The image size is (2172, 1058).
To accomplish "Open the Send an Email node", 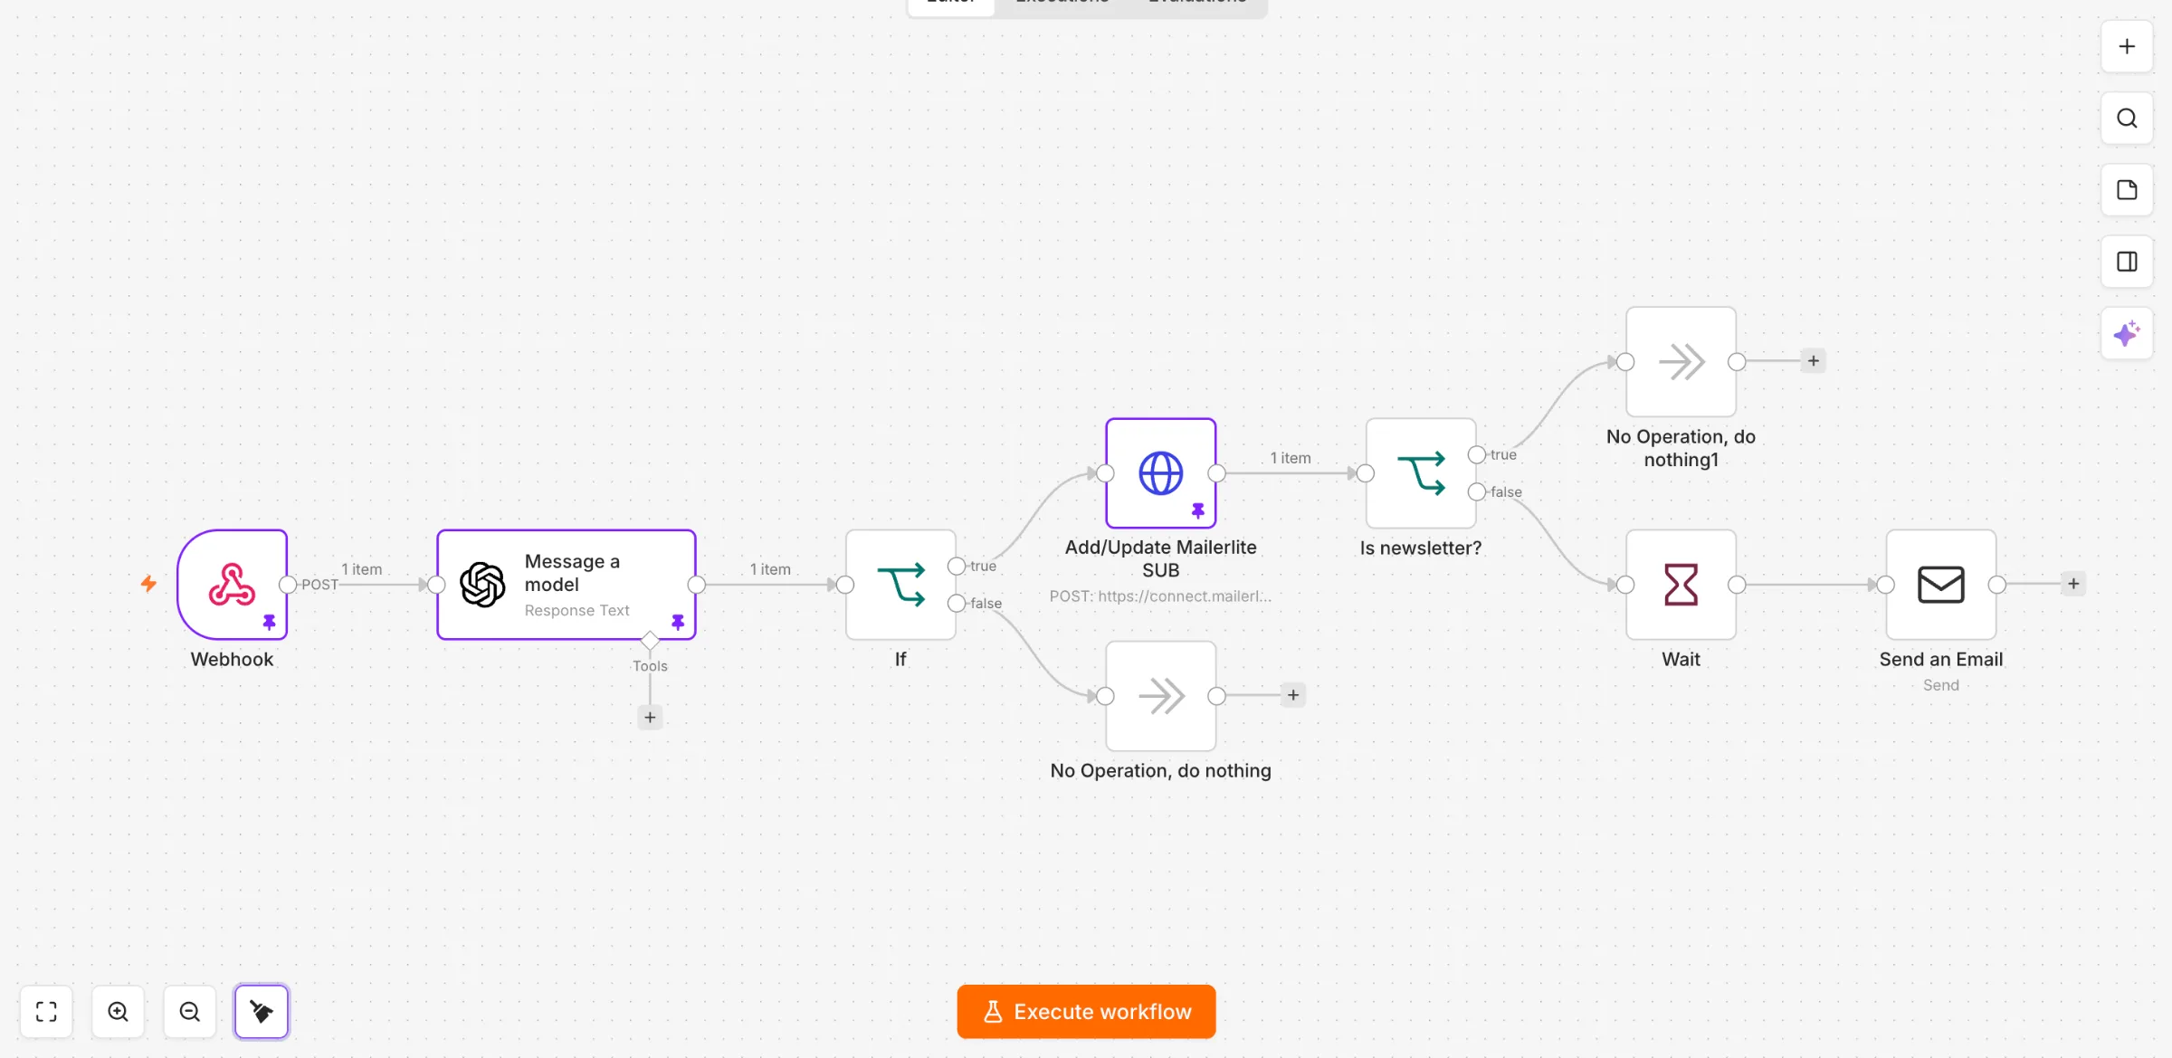I will click(1941, 585).
